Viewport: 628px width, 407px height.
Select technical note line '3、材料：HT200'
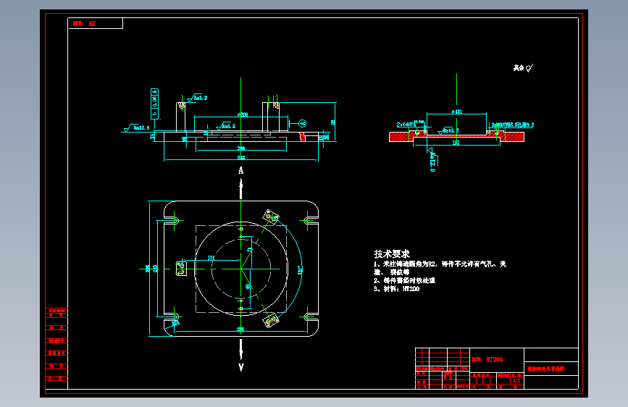coord(396,289)
